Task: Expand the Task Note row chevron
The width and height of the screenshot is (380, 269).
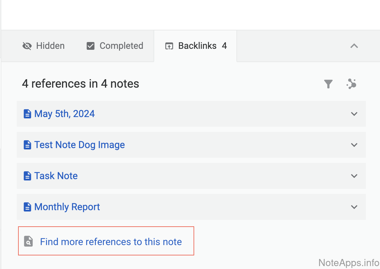Action: pos(354,176)
